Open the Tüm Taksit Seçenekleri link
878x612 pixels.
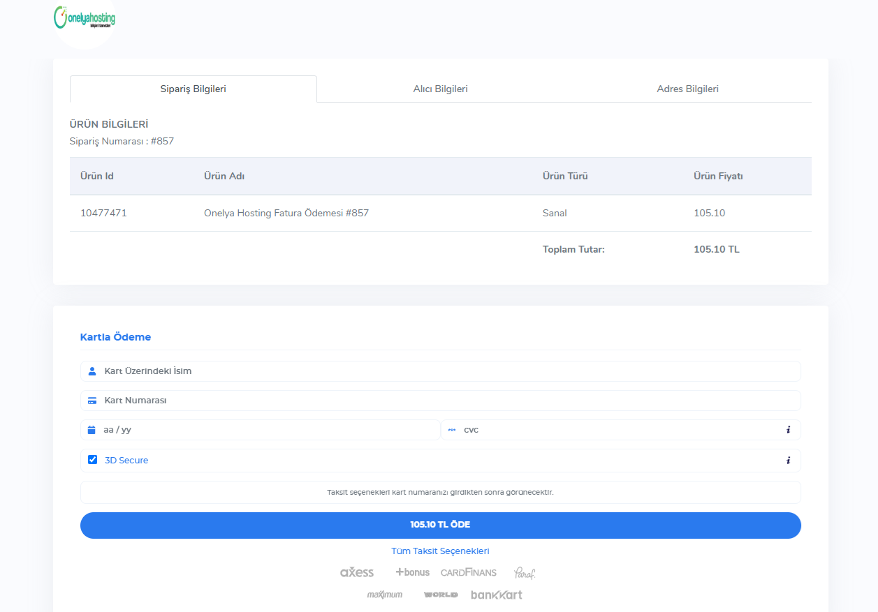click(x=440, y=551)
